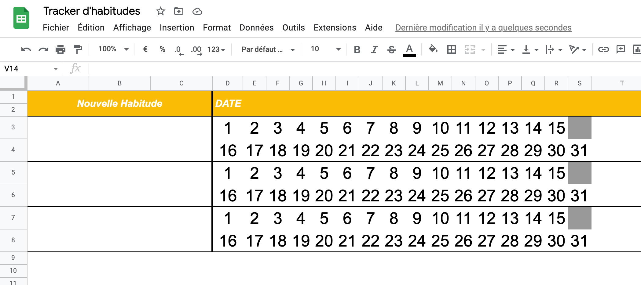The height and width of the screenshot is (285, 641).
Task: Increase decimal places icon
Action: coord(196,50)
